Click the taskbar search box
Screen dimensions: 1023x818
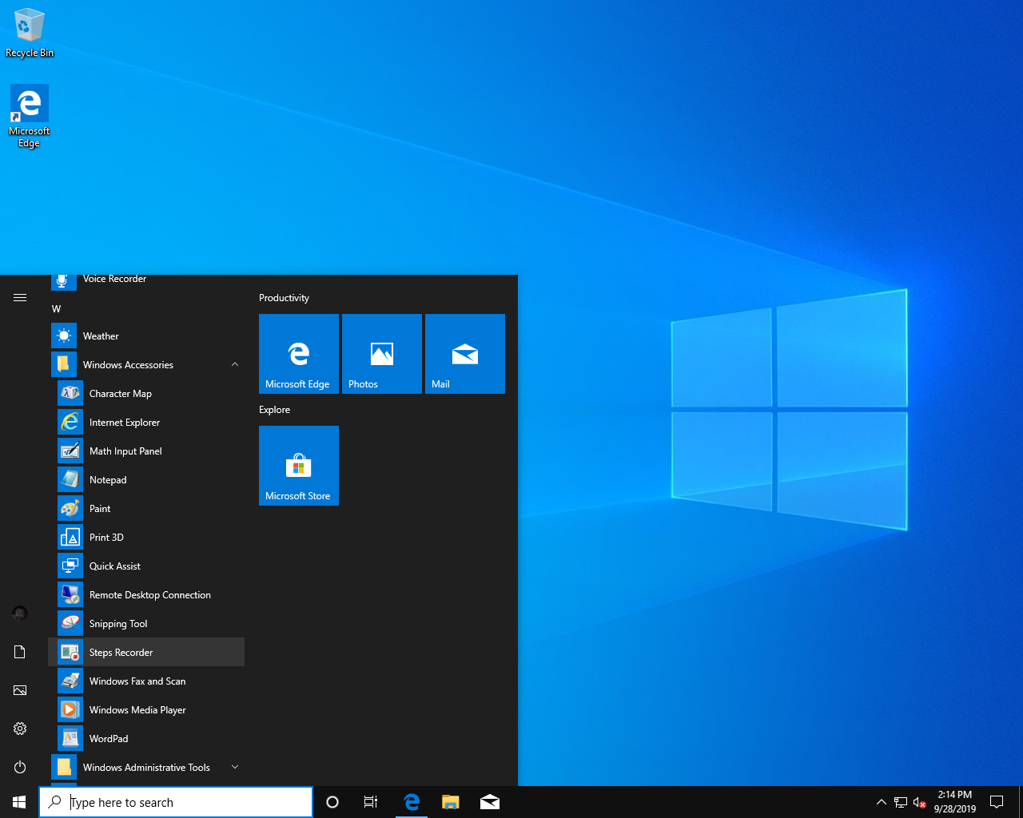click(x=176, y=802)
